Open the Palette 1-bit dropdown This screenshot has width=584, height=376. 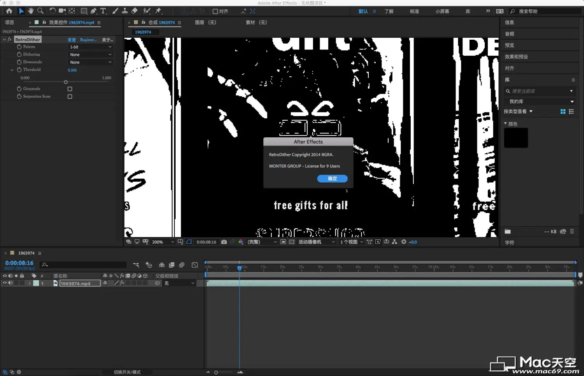click(90, 47)
